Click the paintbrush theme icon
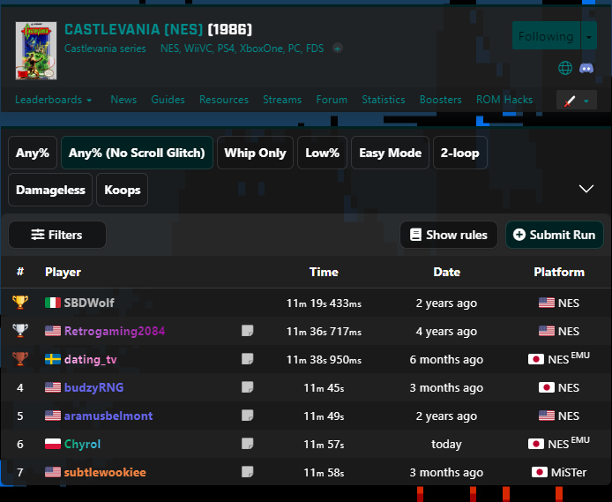This screenshot has height=502, width=612. [x=570, y=101]
